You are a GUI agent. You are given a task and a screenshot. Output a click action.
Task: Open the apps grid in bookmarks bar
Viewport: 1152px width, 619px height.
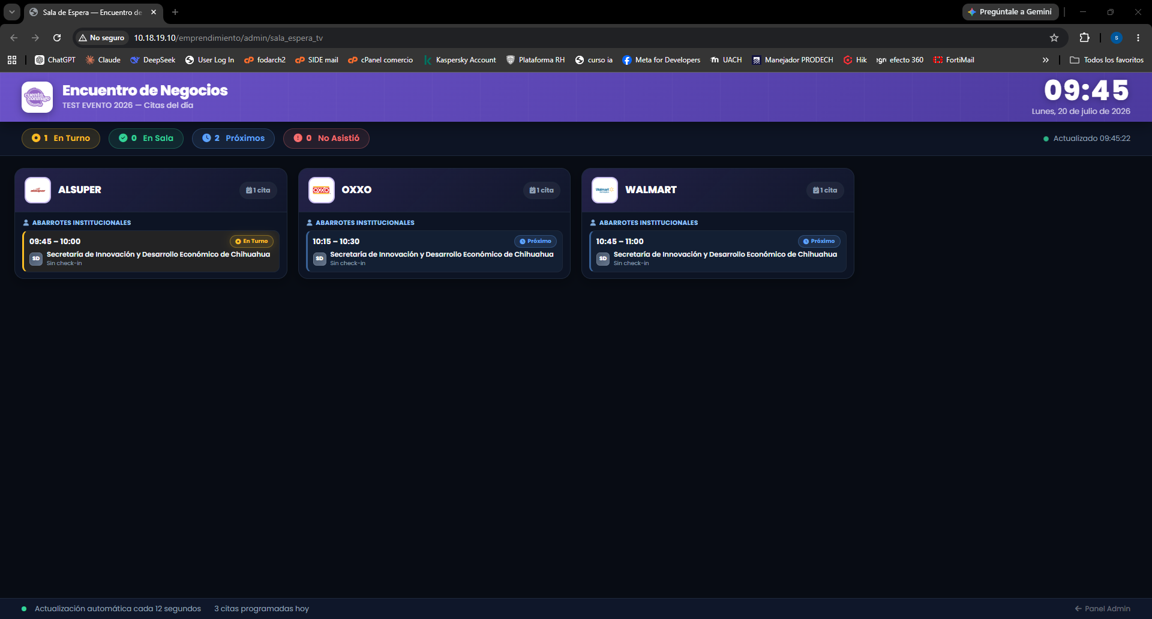point(12,60)
